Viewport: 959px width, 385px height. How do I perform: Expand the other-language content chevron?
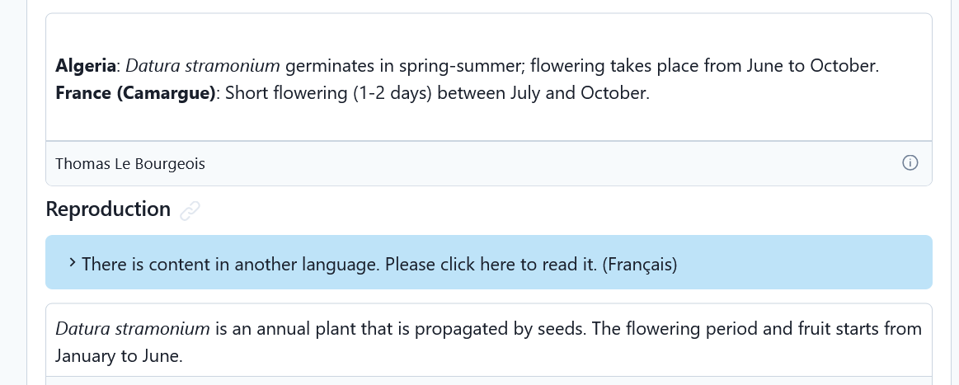[x=73, y=263]
